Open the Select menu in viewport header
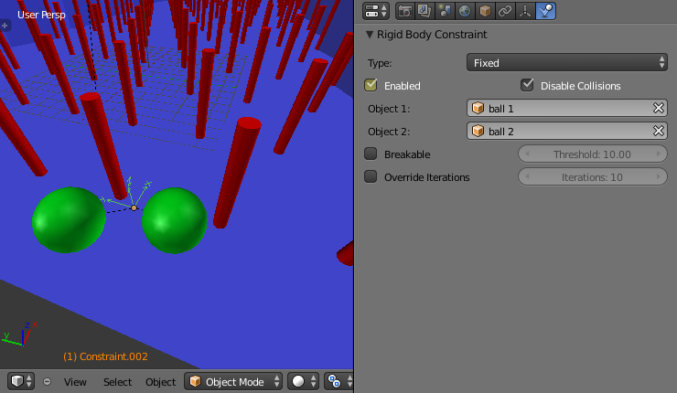The width and height of the screenshot is (677, 393). pos(117,381)
